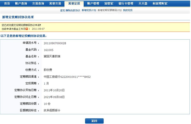The width and height of the screenshot is (191, 124).
Task: Switch to the 天天盈 tab
Action: pos(143,3)
